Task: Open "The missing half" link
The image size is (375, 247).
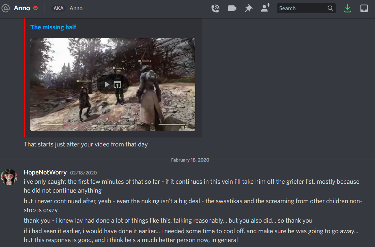Action: (53, 27)
